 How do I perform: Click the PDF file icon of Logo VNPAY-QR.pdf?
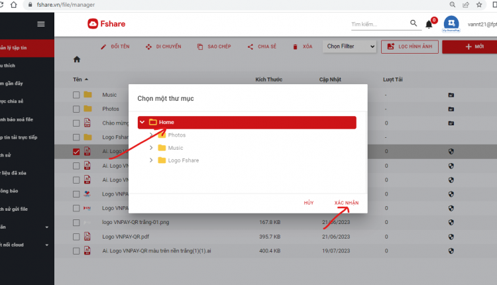(87, 236)
